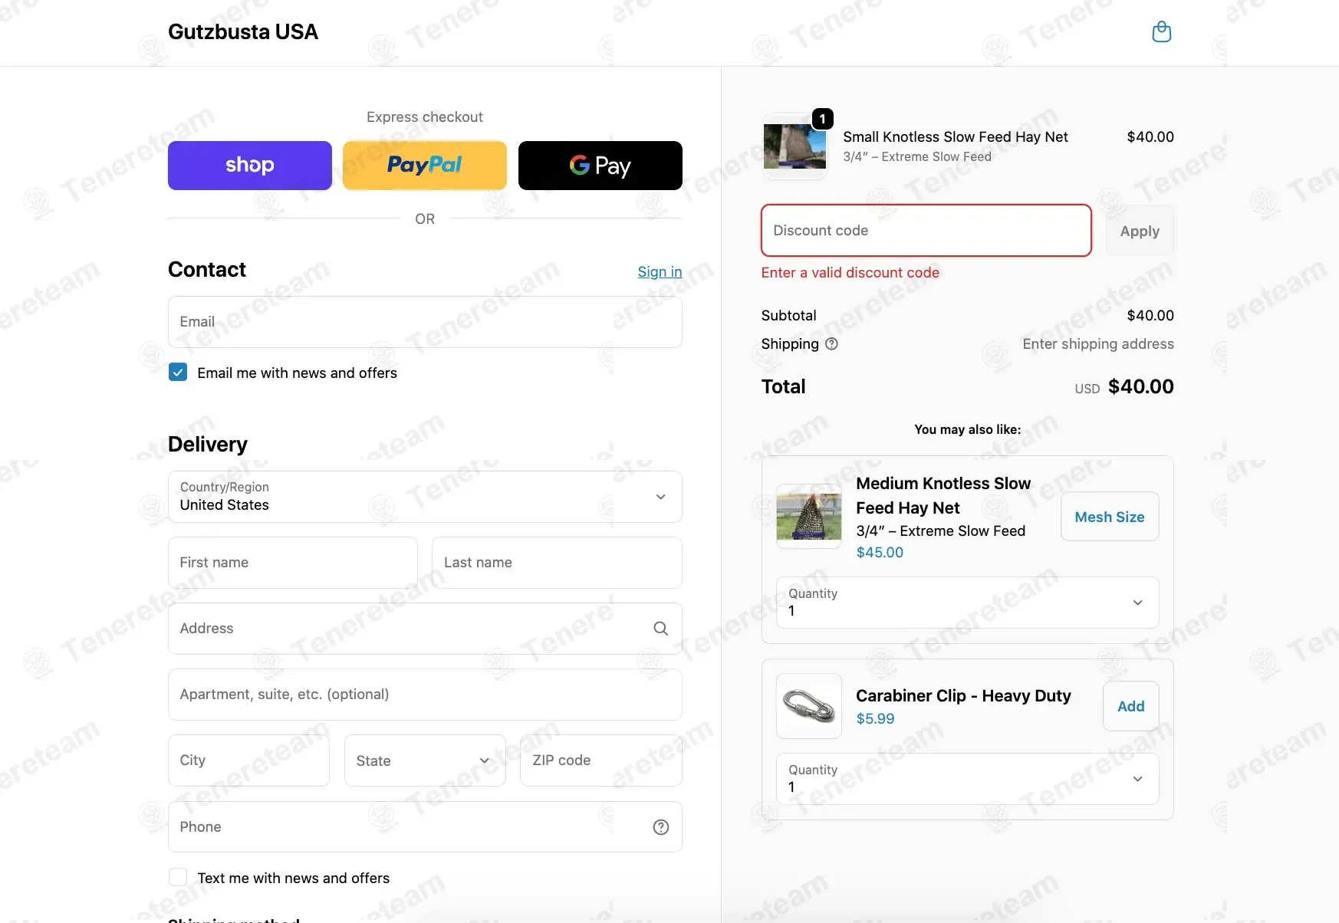Click the shipping help question mark icon

coord(831,344)
